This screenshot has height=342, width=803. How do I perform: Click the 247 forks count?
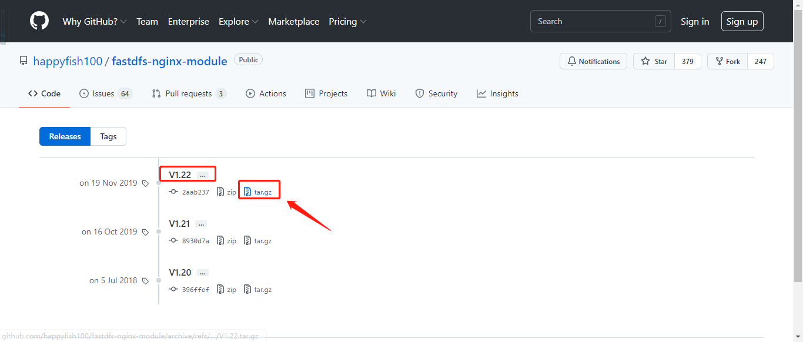761,61
